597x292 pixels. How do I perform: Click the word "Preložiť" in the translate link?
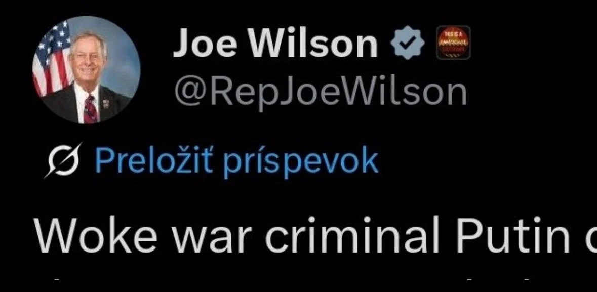click(x=153, y=160)
